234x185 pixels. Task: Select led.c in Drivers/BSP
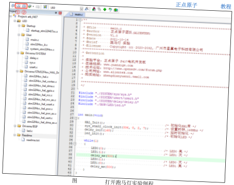click(29, 131)
